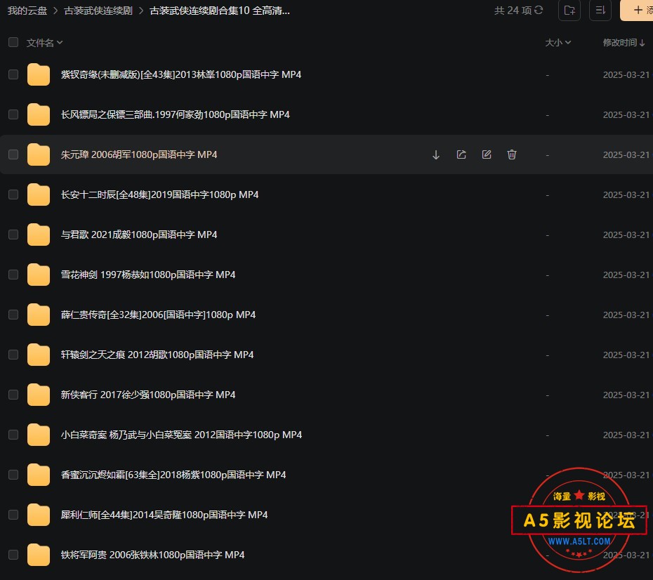
Task: Switch the list view mode
Action: 600,10
